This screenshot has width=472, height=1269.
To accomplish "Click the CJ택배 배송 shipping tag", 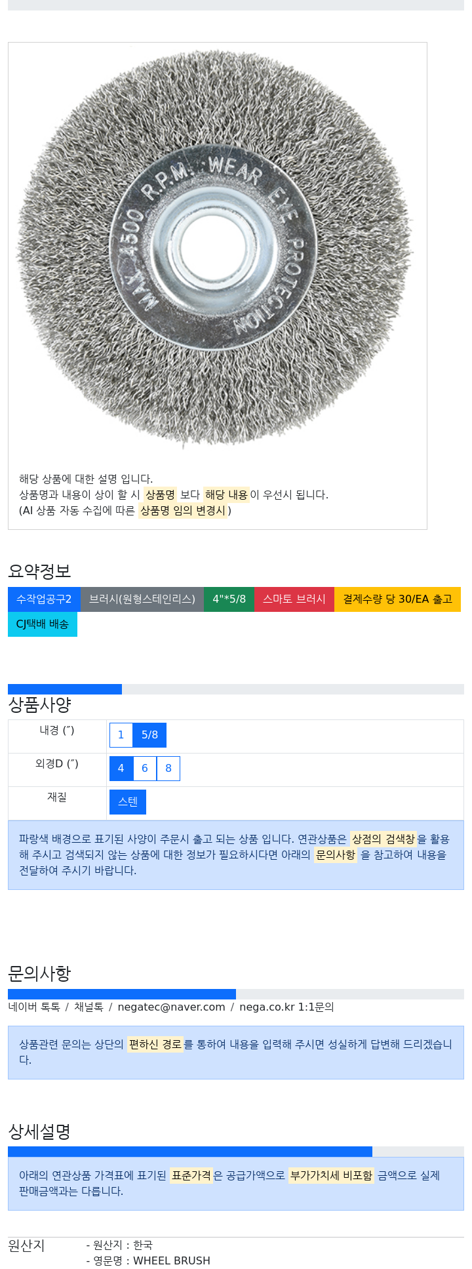I will click(43, 624).
